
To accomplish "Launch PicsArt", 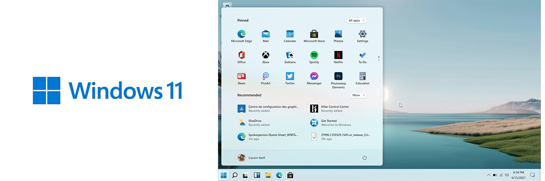I will tap(266, 78).
